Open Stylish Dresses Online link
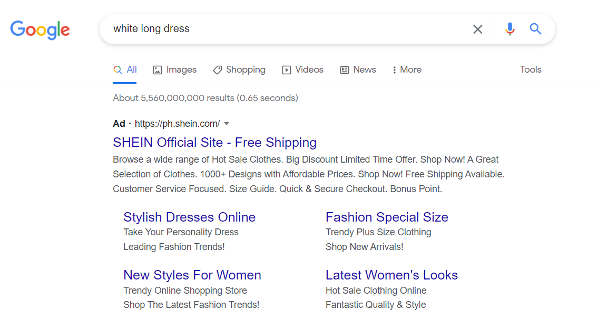 (x=190, y=217)
